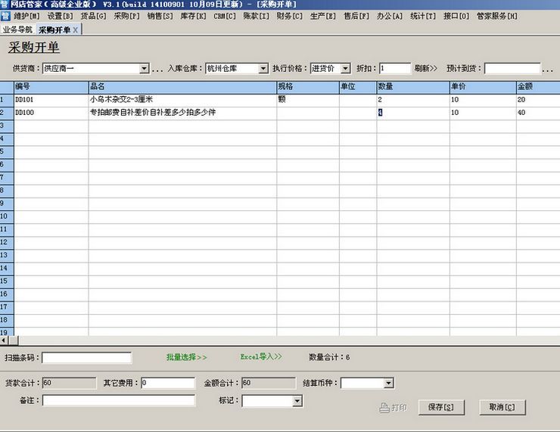Click the Excel导入>> link
Viewport: 560px width, 432px height.
coord(261,357)
